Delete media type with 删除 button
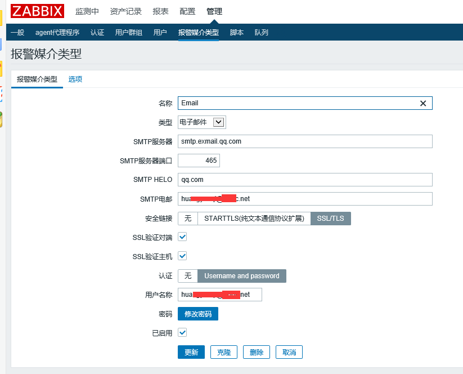The image size is (463, 374). (x=257, y=352)
